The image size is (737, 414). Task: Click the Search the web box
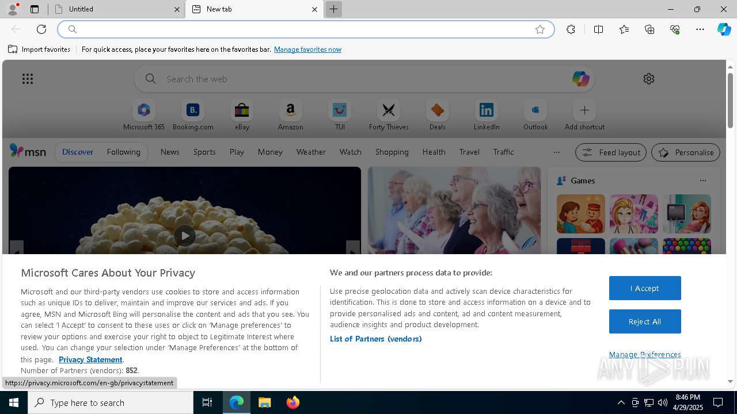(x=364, y=79)
